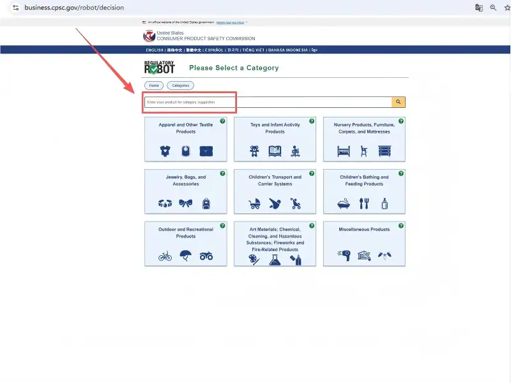Image resolution: width=511 pixels, height=383 pixels.
Task: Click the yellow search magnifier button
Action: [398, 102]
